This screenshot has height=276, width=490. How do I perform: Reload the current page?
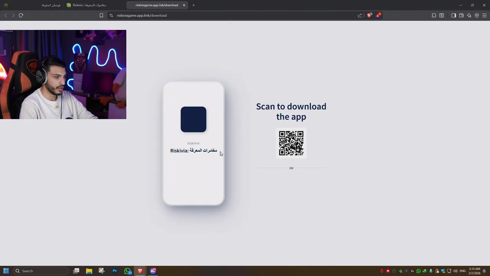[x=21, y=15]
